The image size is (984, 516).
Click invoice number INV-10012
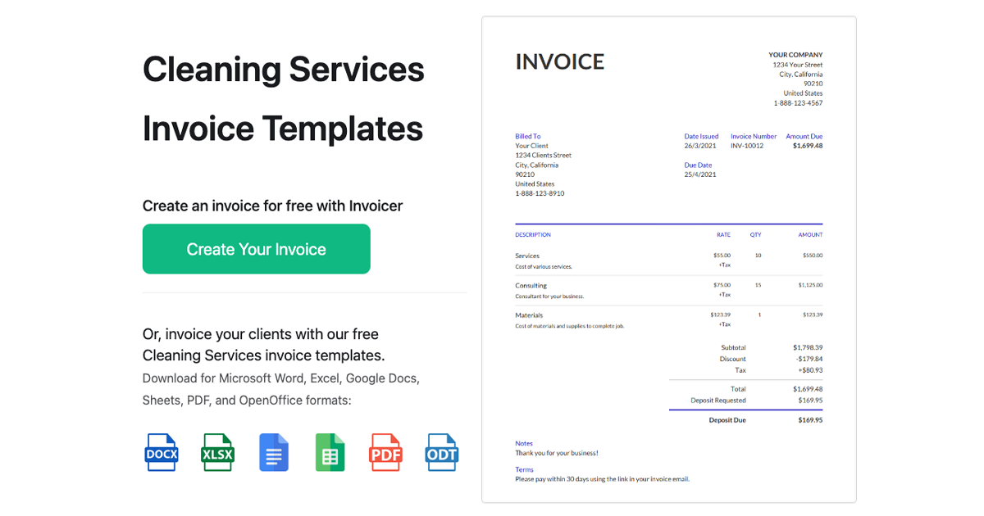751,145
